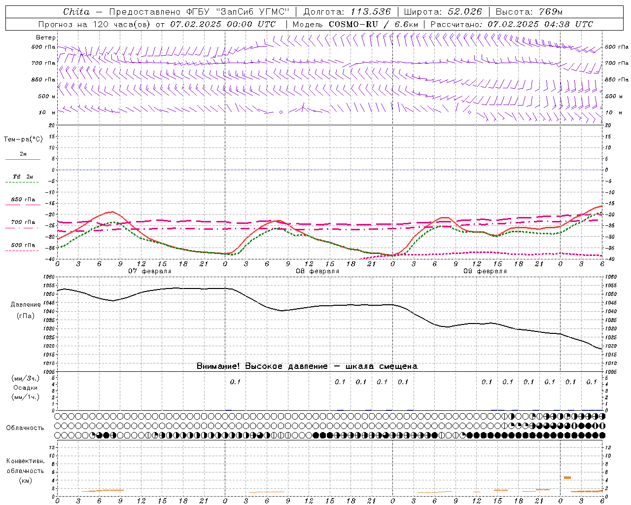Click the "500 м" label on wind panel's left axis
This screenshot has width=631, height=505.
pos(47,96)
